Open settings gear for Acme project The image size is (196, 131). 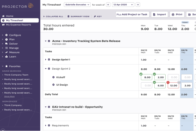pos(49,41)
